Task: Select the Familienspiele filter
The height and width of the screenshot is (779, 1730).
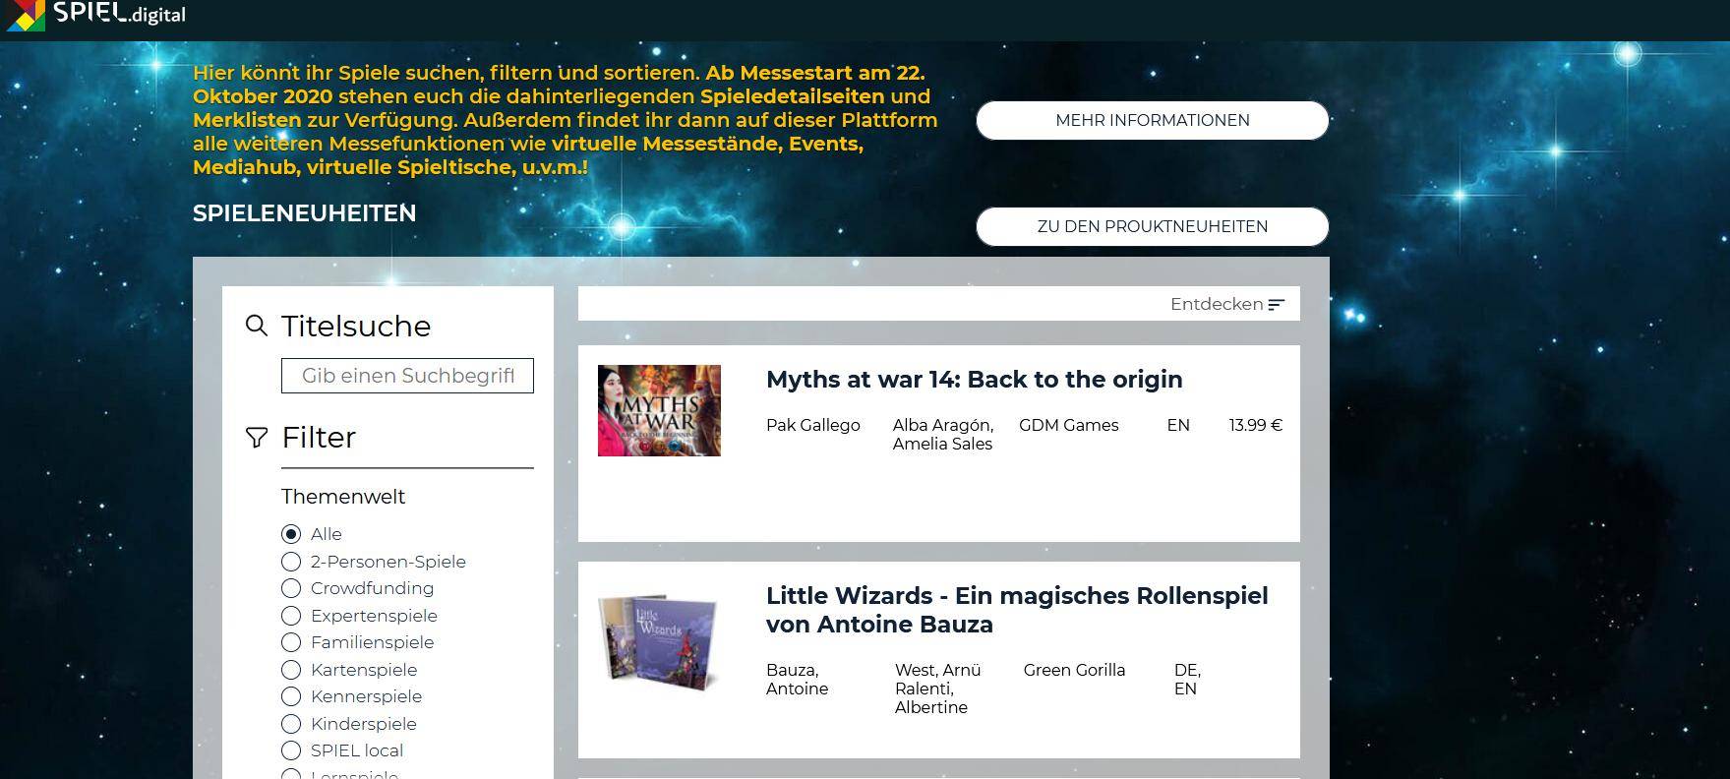Action: (x=291, y=642)
